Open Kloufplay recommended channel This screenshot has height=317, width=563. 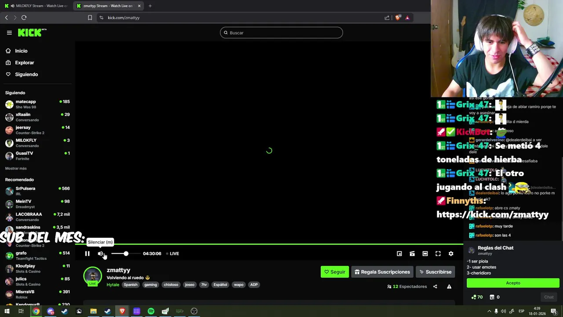click(37, 269)
